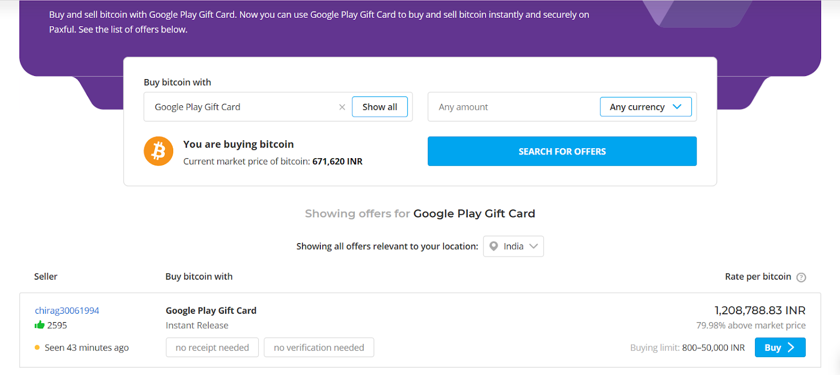Expand the India location chevron
The image size is (840, 375).
click(533, 246)
